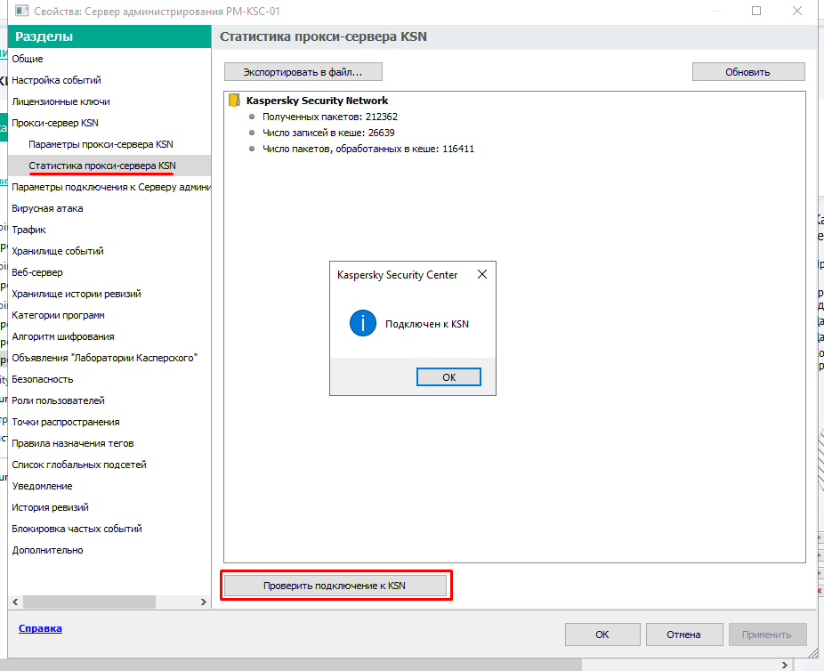
Task: Open the 'Трафик' section
Action: click(x=109, y=230)
